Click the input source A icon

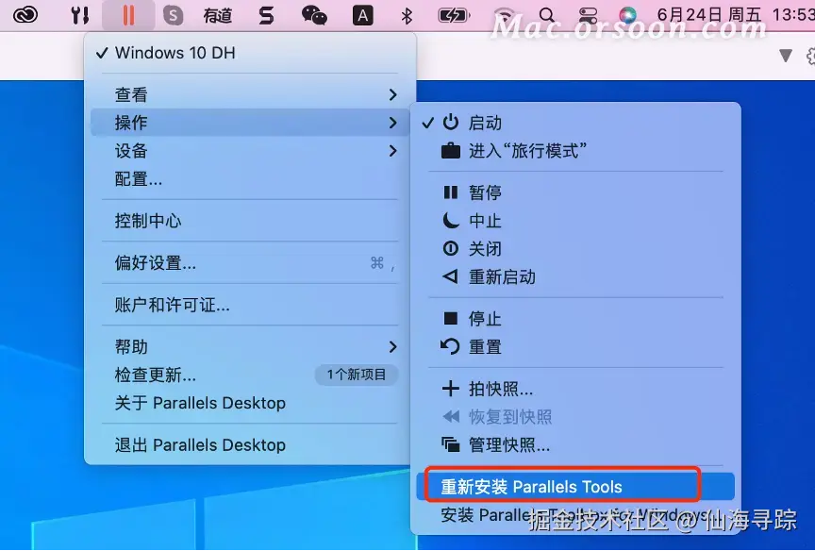(363, 16)
